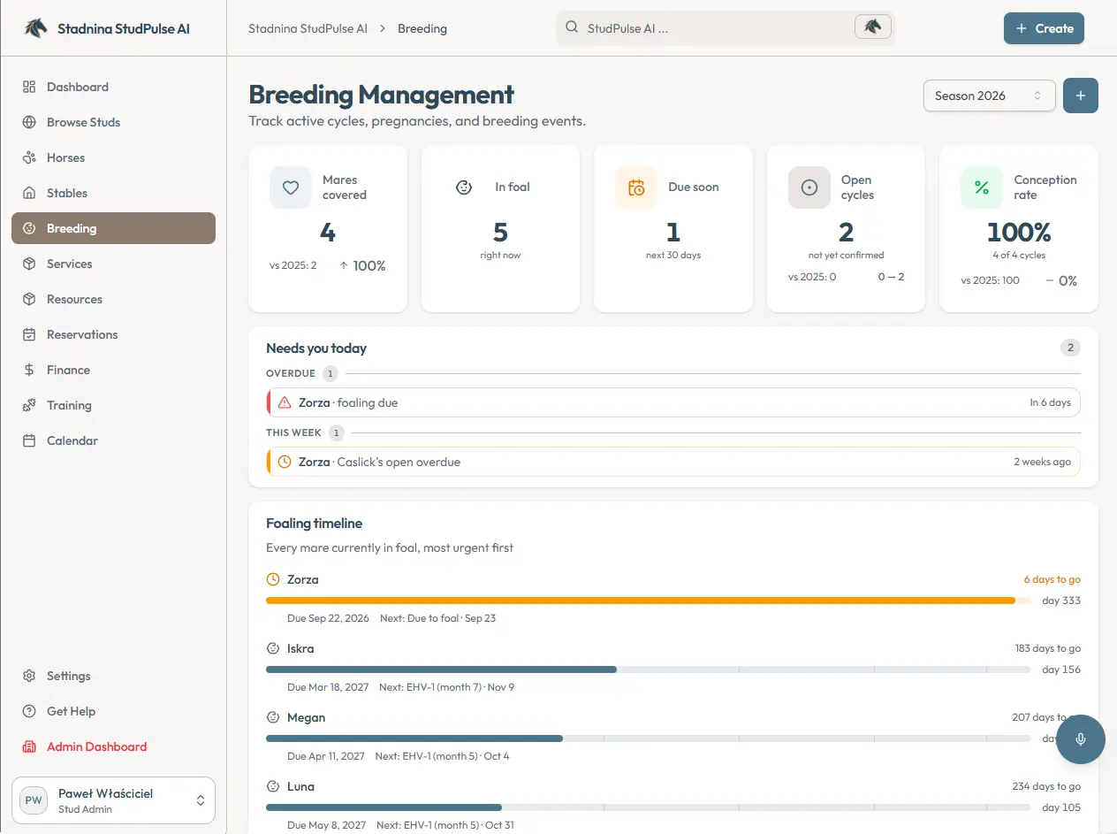
Task: Open the Zorza Caslick's open overdue alert
Action: 673,462
